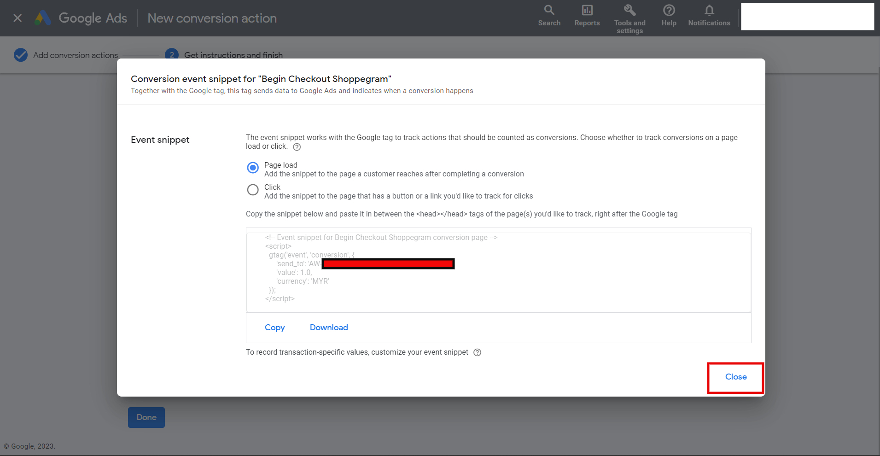880x456 pixels.
Task: Click the blue Done button
Action: 146,417
